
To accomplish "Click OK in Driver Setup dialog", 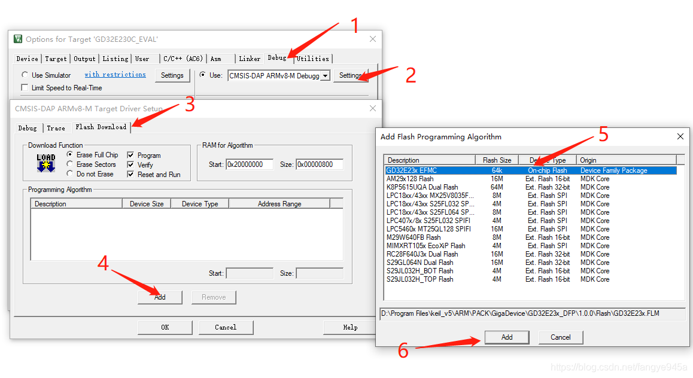I will [165, 327].
